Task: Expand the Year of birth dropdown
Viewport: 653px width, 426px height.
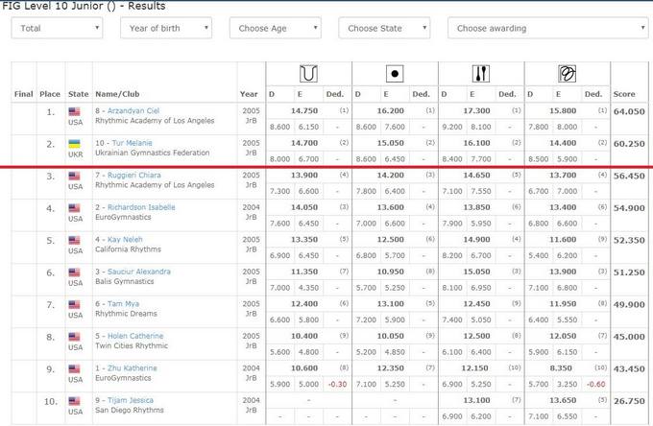Action: (x=165, y=29)
